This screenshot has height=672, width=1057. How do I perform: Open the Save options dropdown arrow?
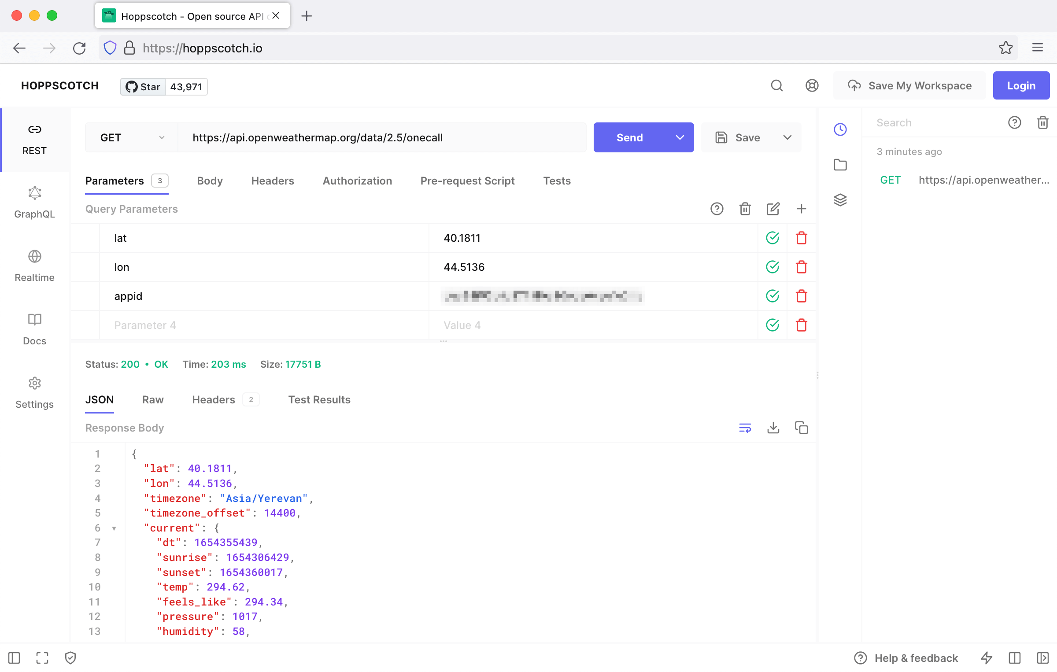787,137
